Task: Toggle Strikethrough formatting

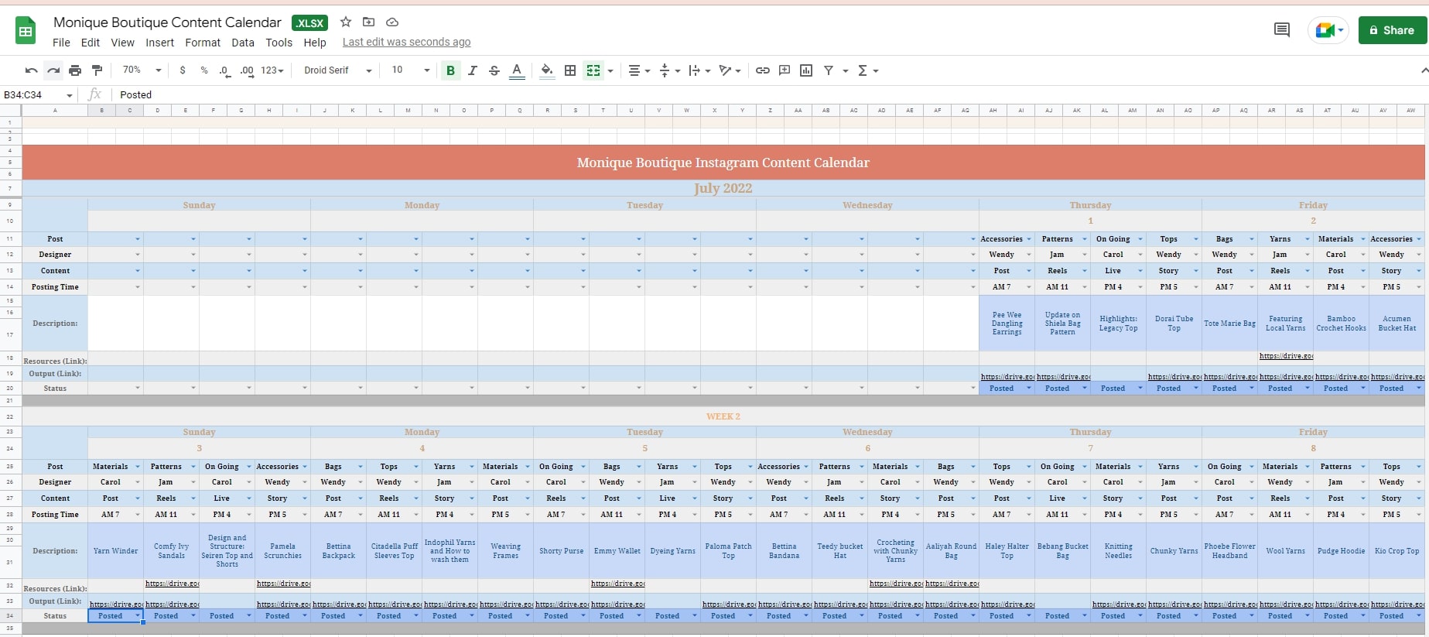Action: (x=494, y=70)
